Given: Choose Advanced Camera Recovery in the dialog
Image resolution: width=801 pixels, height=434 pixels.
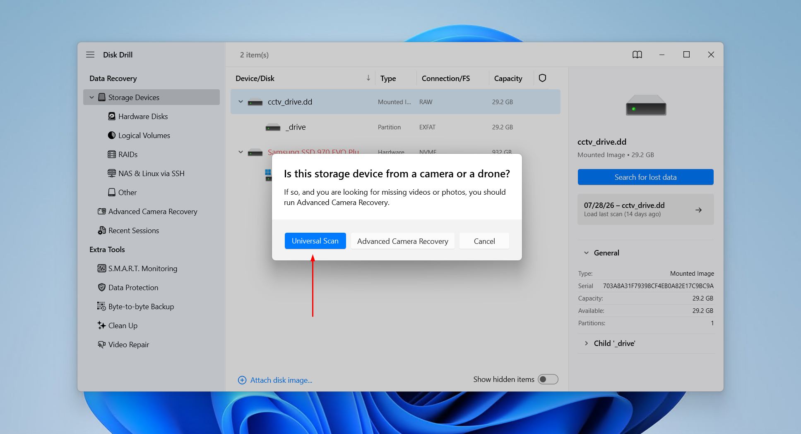Looking at the screenshot, I should tap(402, 241).
